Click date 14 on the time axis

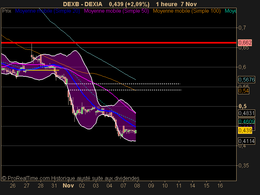pos(192,186)
